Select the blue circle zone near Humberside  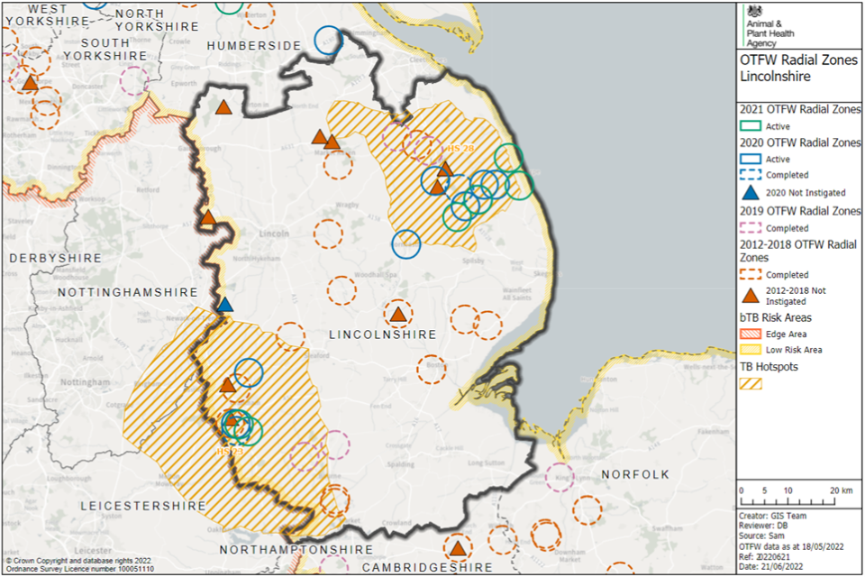(329, 40)
